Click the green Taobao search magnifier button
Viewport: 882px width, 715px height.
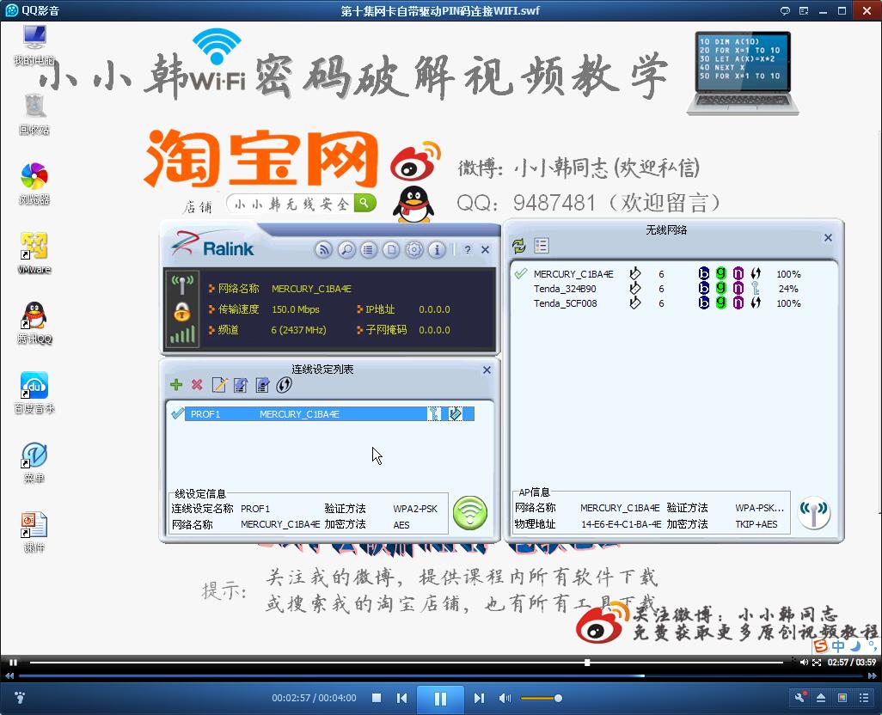[364, 203]
